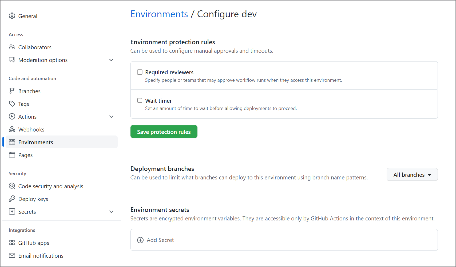Open the Pages settings section
The image size is (456, 267).
tap(25, 155)
